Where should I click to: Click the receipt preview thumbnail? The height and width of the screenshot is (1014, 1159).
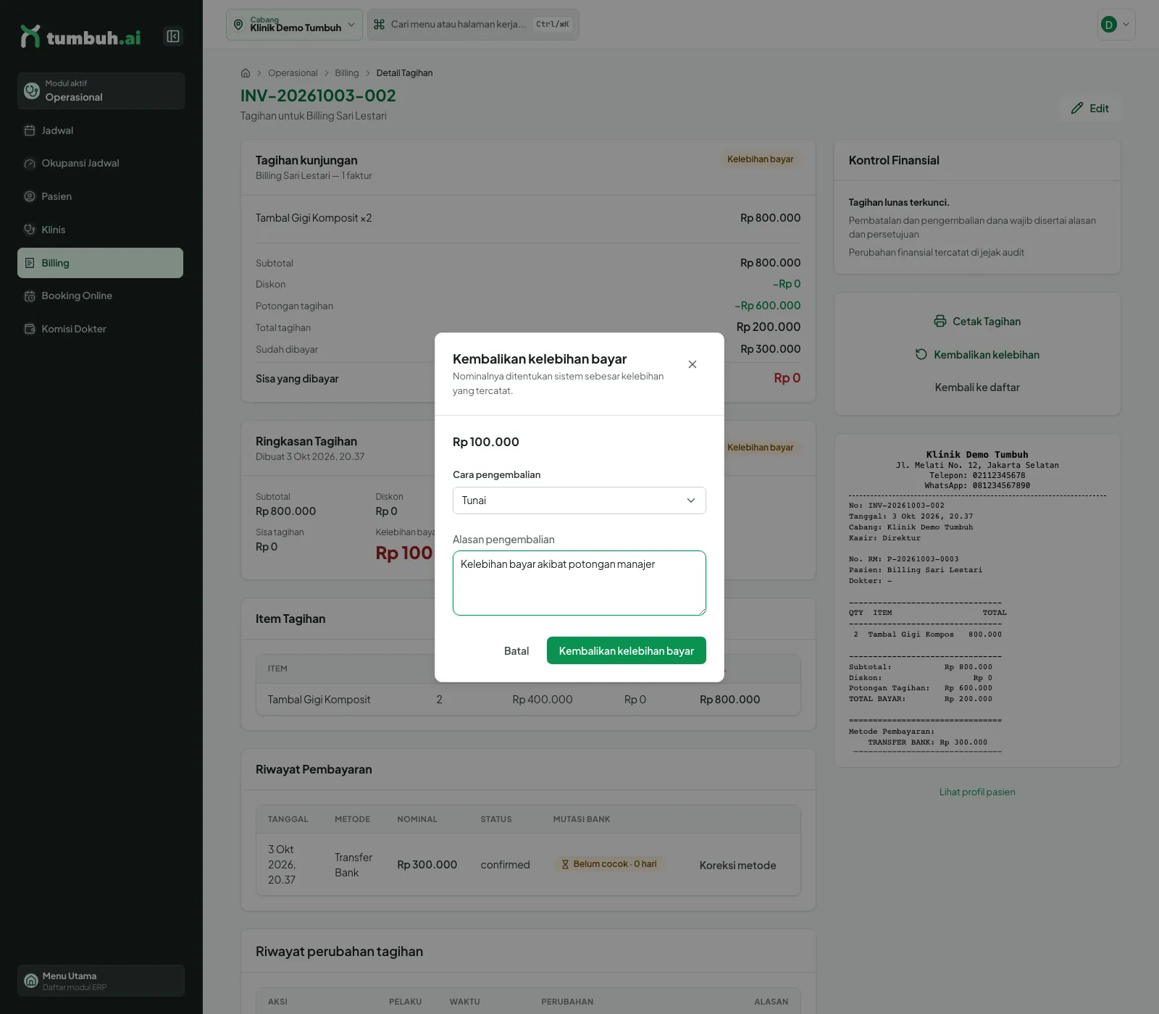coord(977,600)
